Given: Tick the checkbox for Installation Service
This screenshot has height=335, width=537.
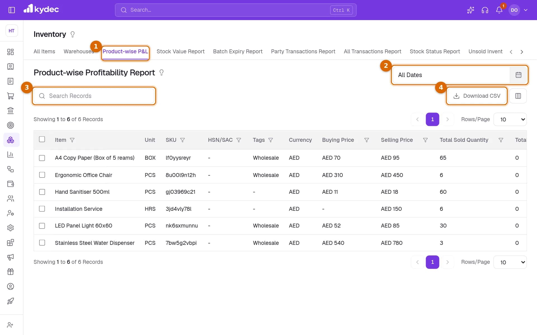Looking at the screenshot, I should pos(42,209).
